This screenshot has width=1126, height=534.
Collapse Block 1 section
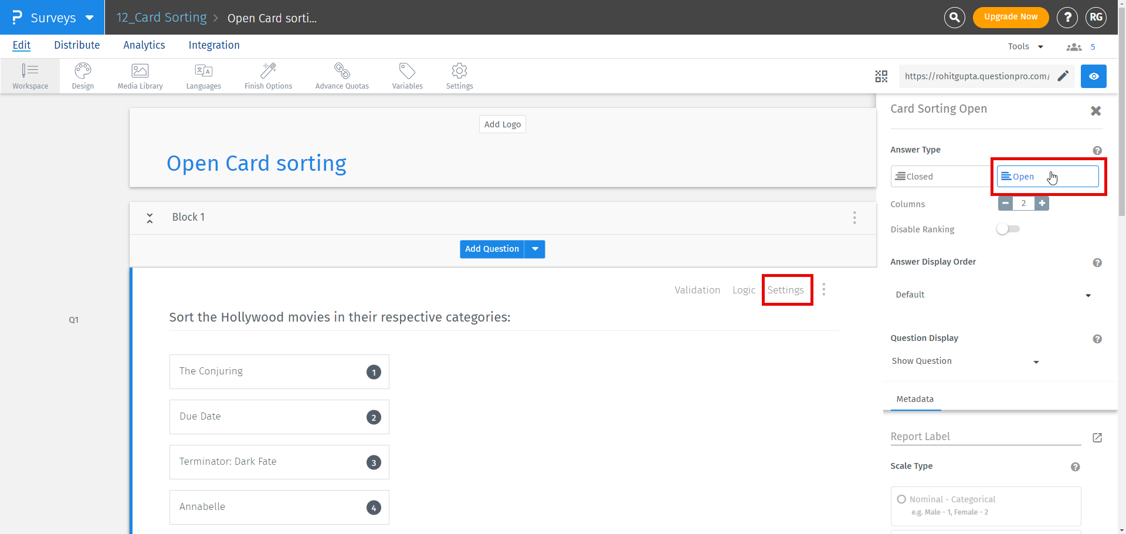click(x=150, y=218)
